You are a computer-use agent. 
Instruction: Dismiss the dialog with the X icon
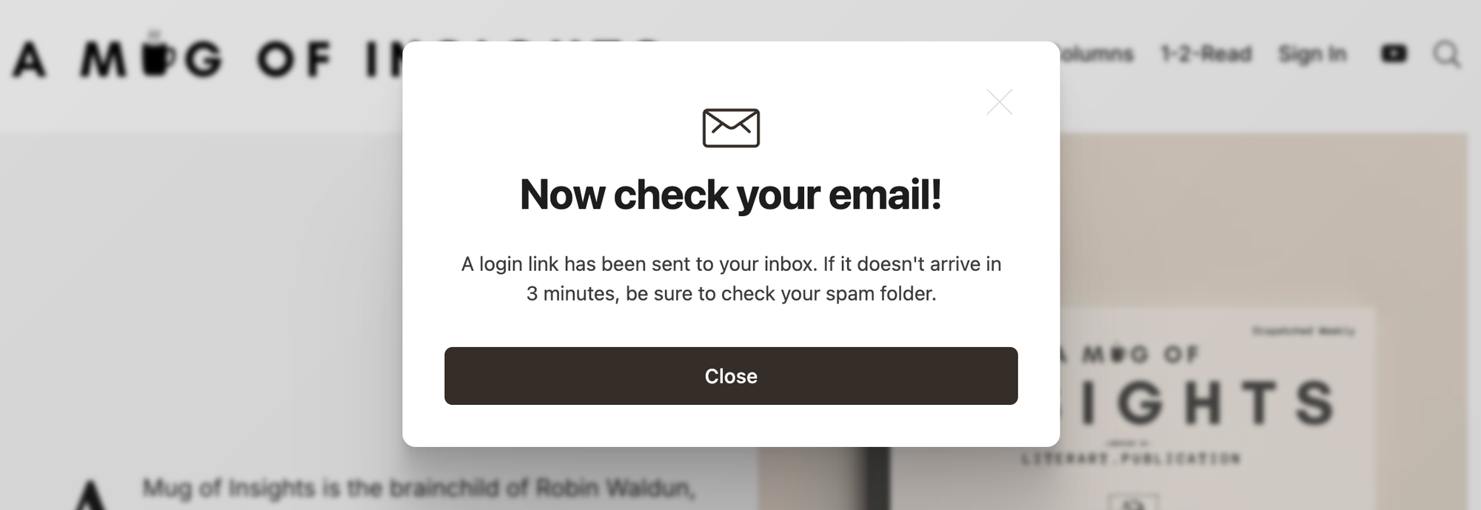[x=999, y=102]
